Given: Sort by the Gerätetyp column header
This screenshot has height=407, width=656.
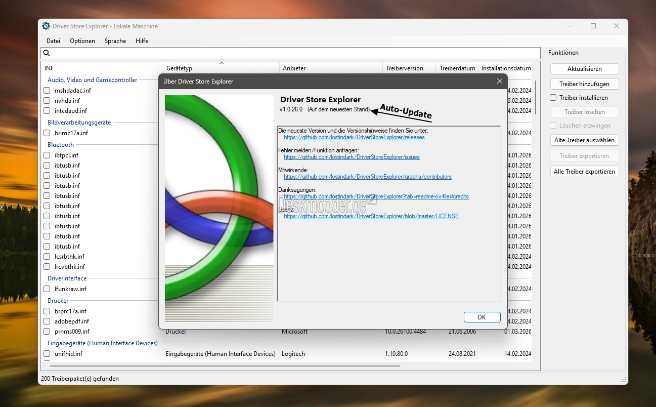Looking at the screenshot, I should (180, 68).
